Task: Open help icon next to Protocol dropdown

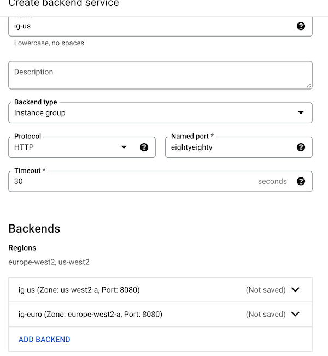Action: (x=144, y=147)
